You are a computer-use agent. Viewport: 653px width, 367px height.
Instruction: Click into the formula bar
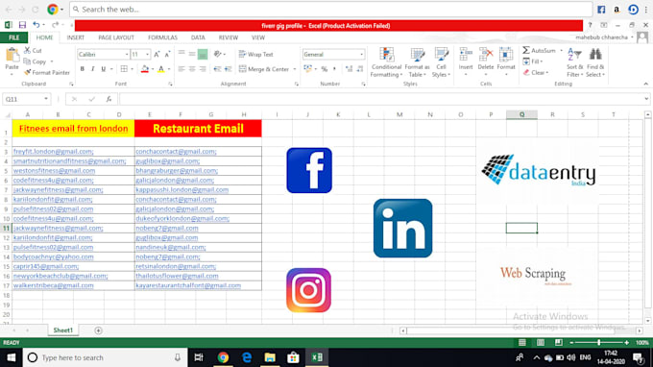(x=380, y=99)
